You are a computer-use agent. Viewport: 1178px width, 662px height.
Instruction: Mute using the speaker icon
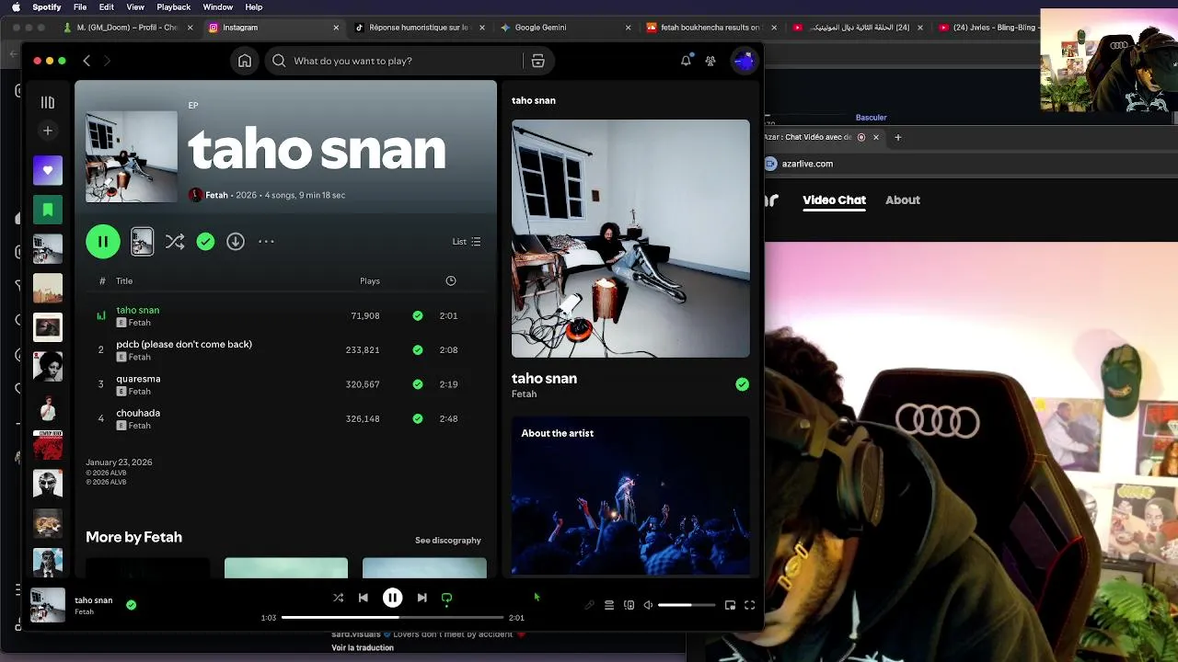click(648, 605)
